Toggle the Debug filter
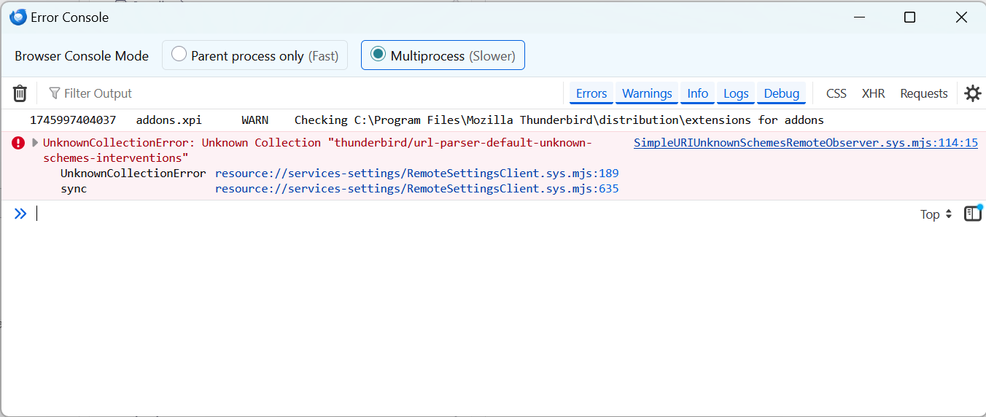986x417 pixels. 782,93
